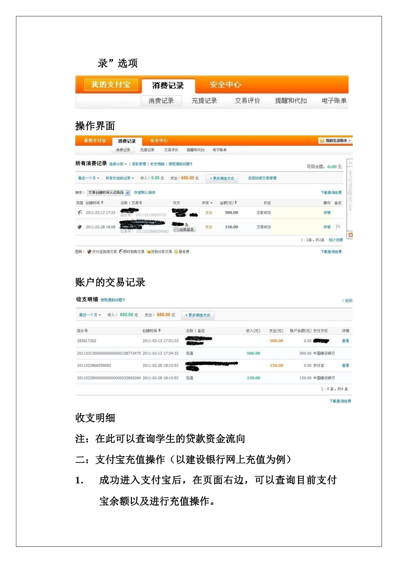Click the sort arrows beside 金额(元) header
The height and width of the screenshot is (563, 398).
point(236,203)
